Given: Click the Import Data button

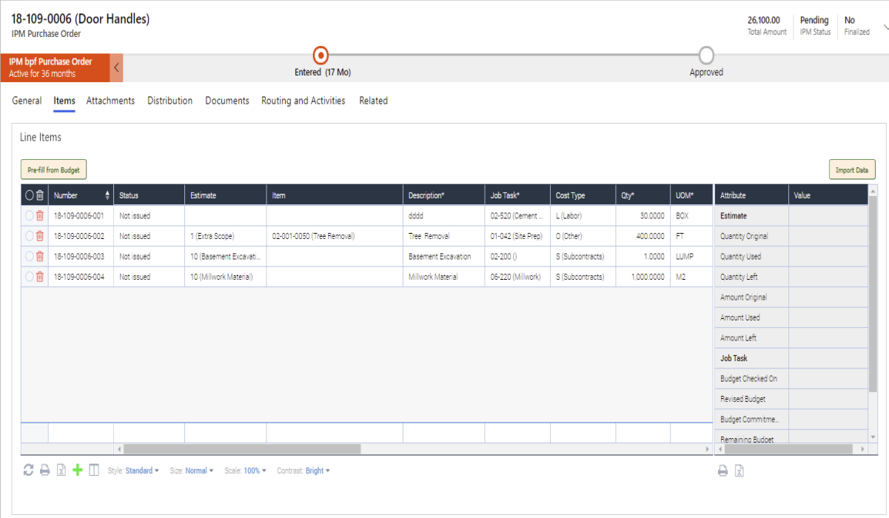Looking at the screenshot, I should 851,169.
